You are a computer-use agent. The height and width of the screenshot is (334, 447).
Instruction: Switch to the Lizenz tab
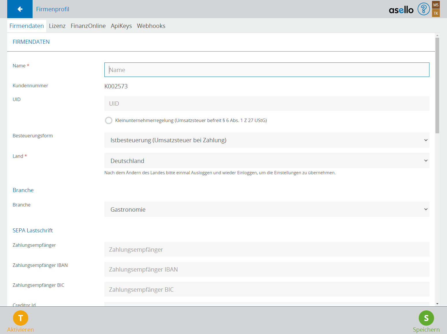57,26
